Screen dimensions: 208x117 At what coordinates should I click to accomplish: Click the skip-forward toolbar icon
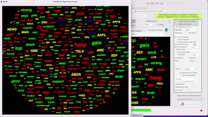click(x=152, y=3)
